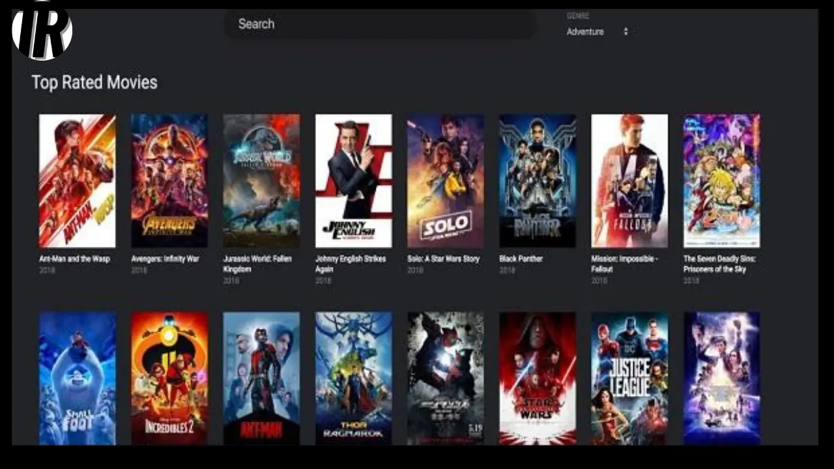The image size is (834, 469).
Task: Click 'Solo: A Star Wars Story' title text
Action: point(444,259)
